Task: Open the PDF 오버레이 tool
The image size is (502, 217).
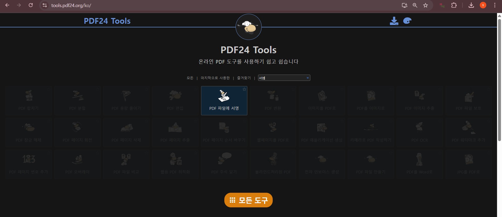Action: coord(77,164)
